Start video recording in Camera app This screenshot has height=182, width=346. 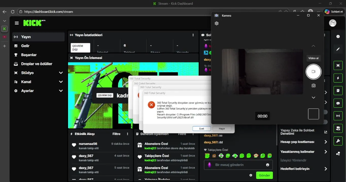click(x=314, y=72)
